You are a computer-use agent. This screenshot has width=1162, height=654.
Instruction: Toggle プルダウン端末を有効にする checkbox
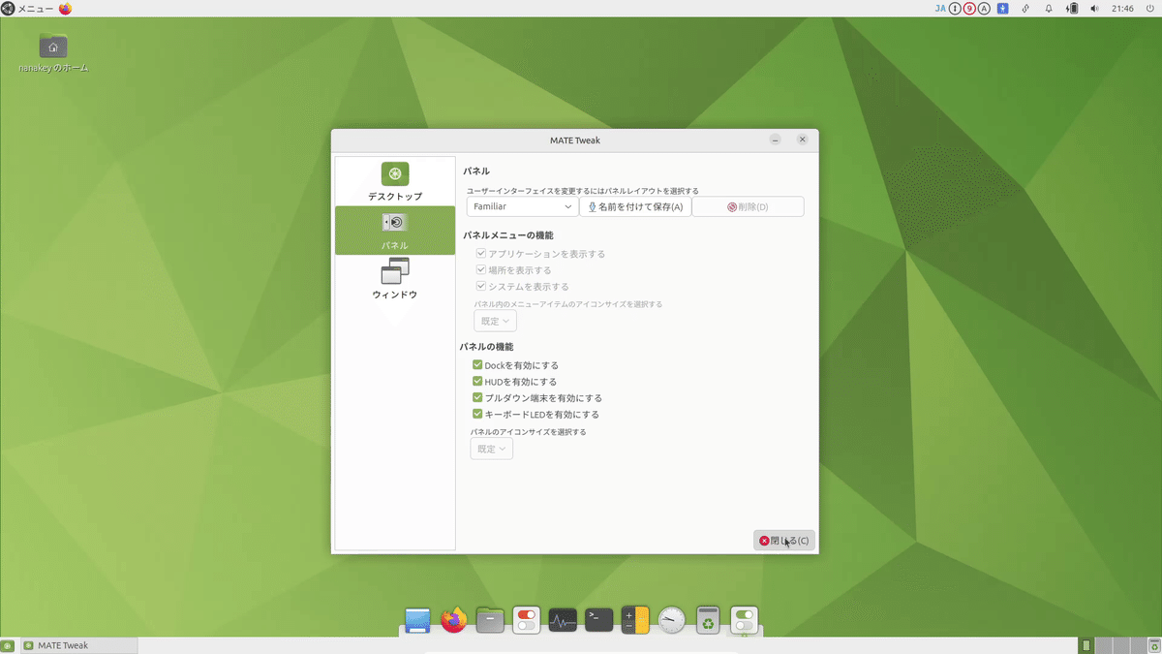click(x=537, y=398)
